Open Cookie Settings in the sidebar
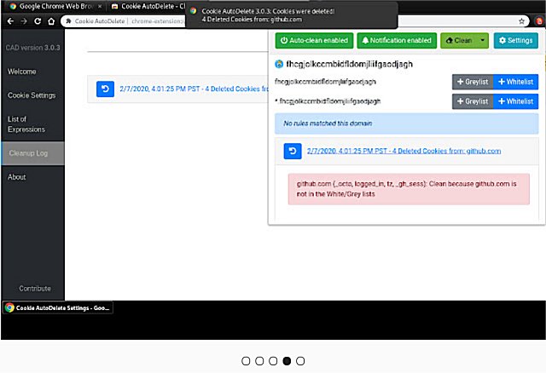The width and height of the screenshot is (546, 373). (x=32, y=95)
